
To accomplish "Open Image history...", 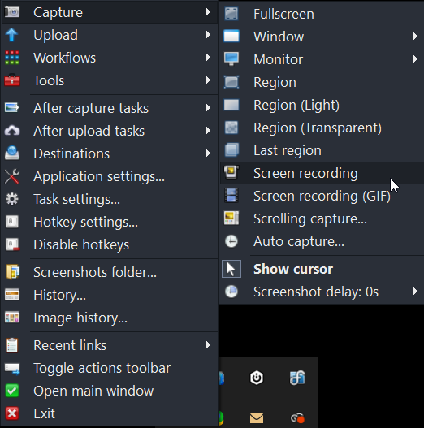I will pyautogui.click(x=110, y=318).
